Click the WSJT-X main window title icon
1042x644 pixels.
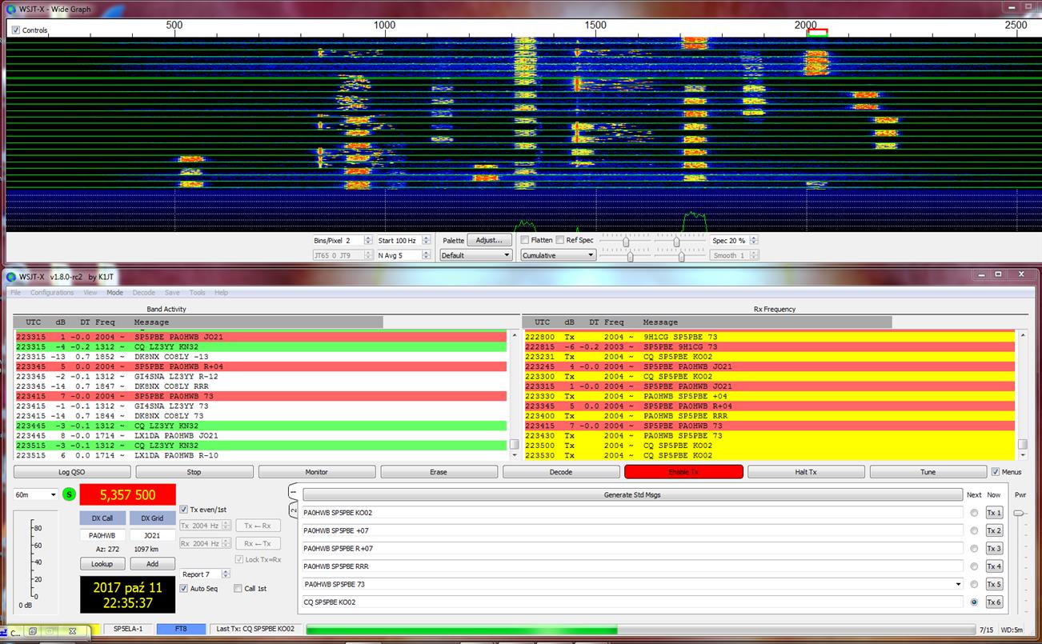click(x=11, y=277)
